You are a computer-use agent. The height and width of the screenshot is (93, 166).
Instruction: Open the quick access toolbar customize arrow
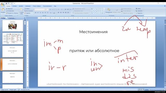15,3
